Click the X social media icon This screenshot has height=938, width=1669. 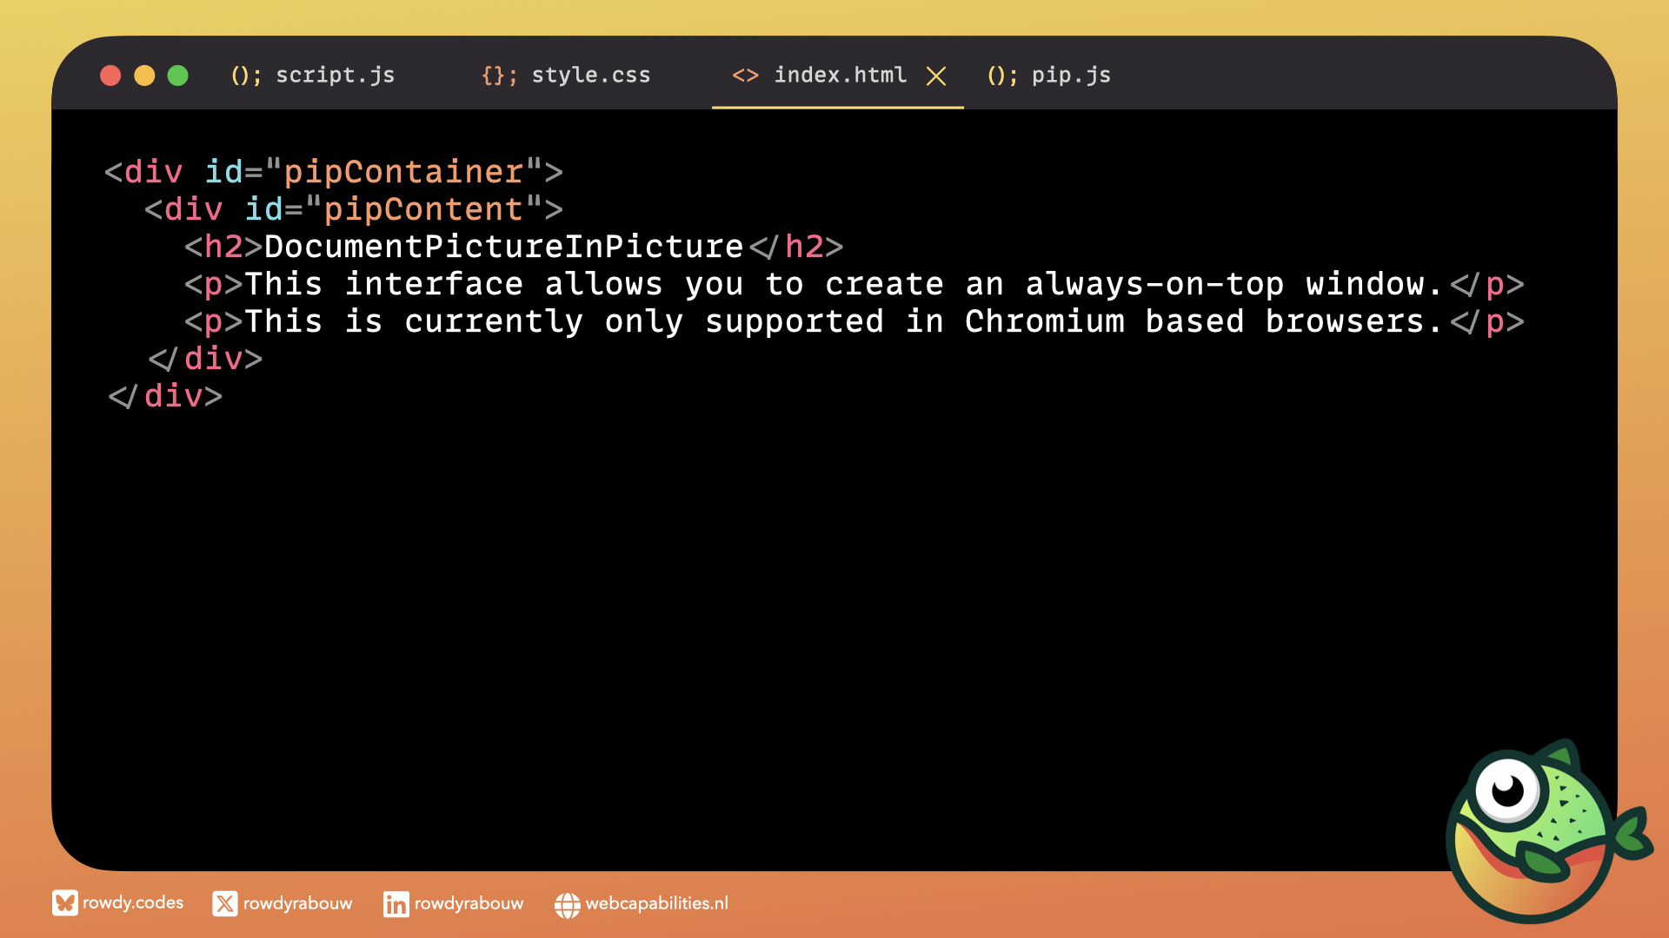pos(224,904)
